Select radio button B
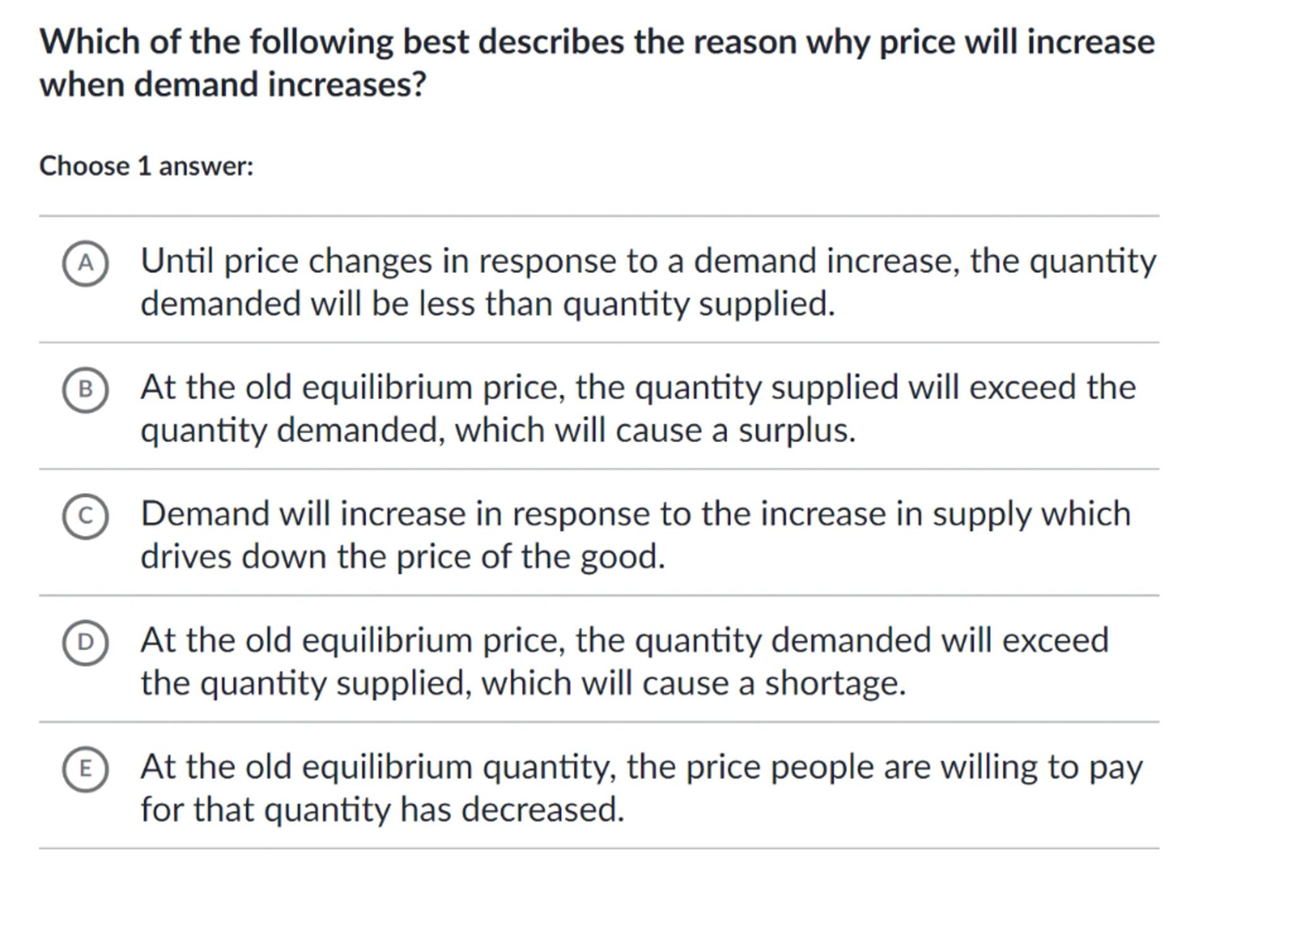 click(85, 390)
